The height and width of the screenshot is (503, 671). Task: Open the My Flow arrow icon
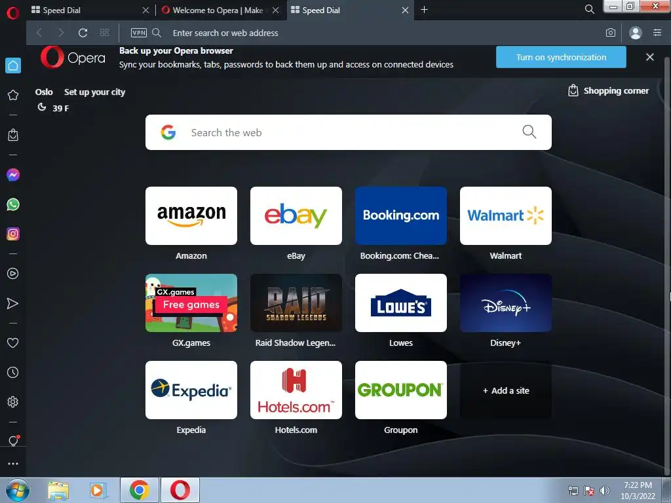(x=13, y=303)
